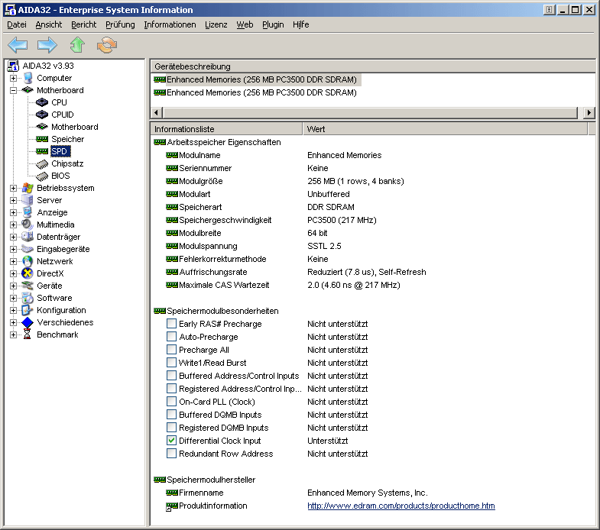
Task: Select the first Enhanced Memories module row
Action: tap(256, 79)
